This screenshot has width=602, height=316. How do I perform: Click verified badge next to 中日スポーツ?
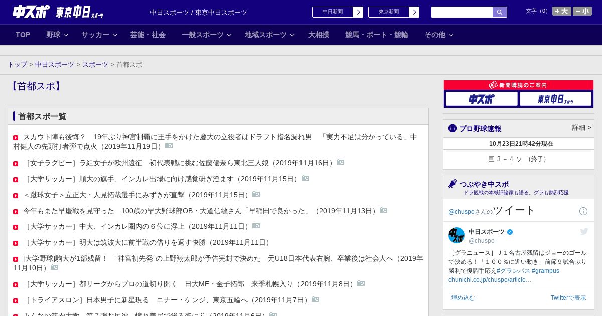(510, 232)
